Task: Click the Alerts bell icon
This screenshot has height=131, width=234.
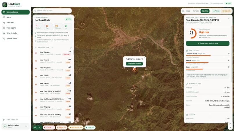Action: coord(4,17)
